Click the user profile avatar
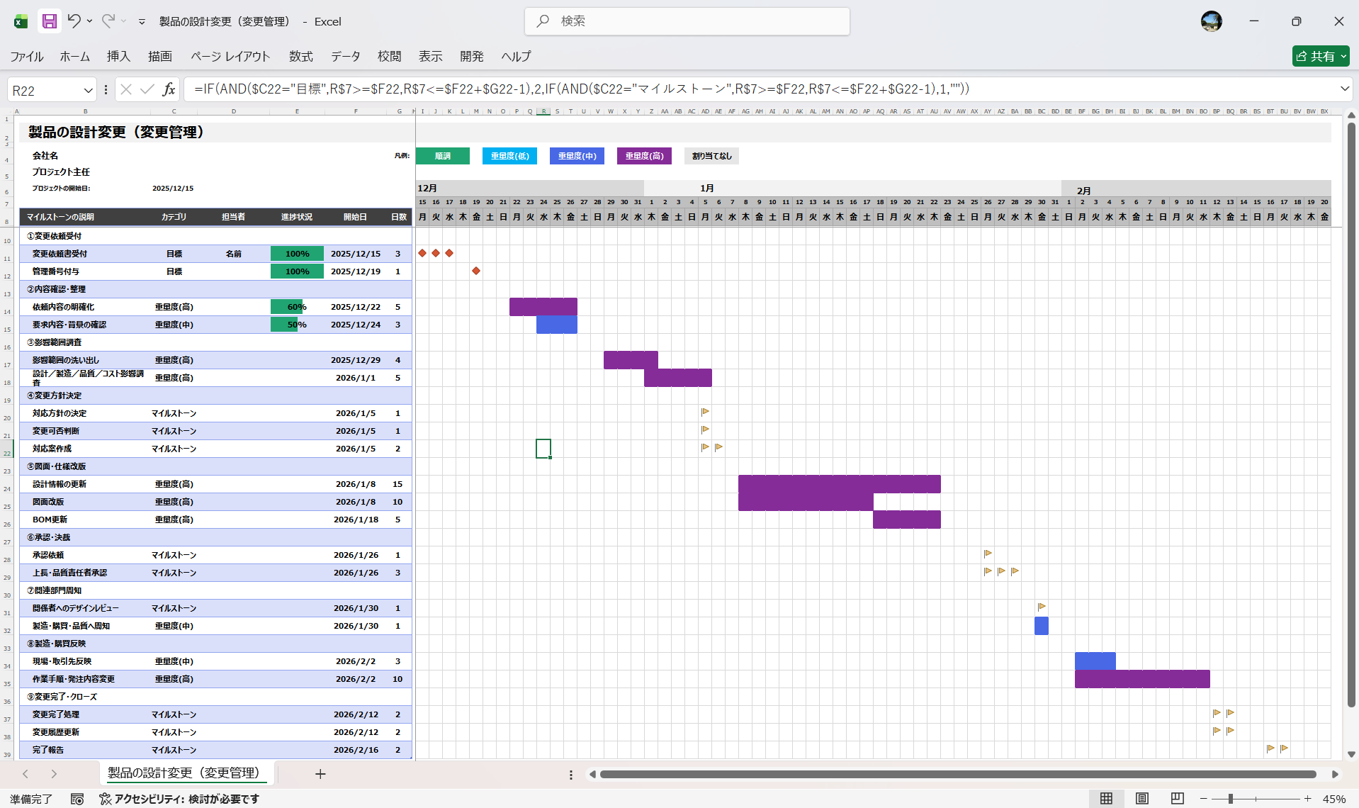The height and width of the screenshot is (808, 1359). coord(1211,21)
